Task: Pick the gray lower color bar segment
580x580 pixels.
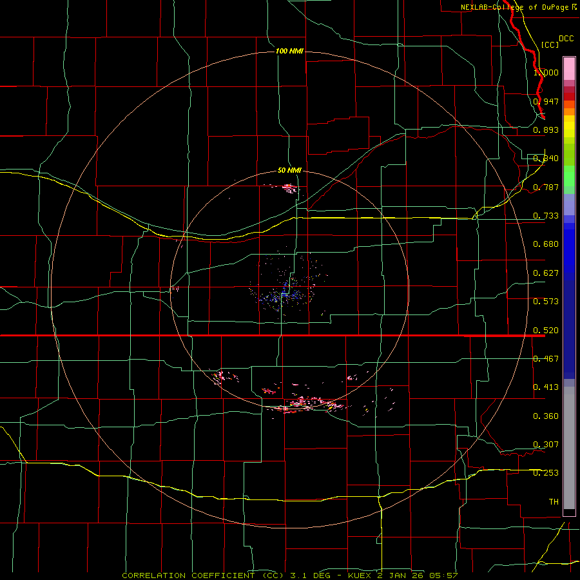Action: (x=569, y=448)
